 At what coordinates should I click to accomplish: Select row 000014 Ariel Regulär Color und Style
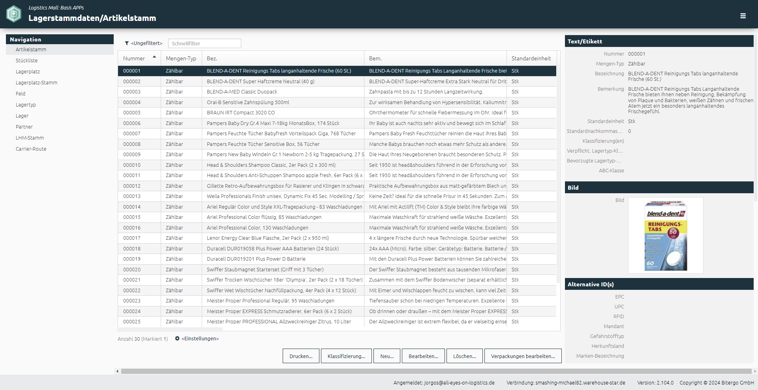[337, 207]
